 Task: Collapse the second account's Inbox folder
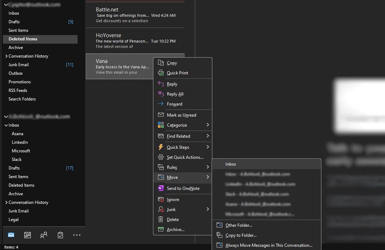(x=6, y=125)
